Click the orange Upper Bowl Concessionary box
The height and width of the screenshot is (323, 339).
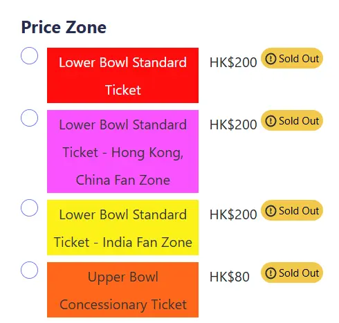[122, 290]
